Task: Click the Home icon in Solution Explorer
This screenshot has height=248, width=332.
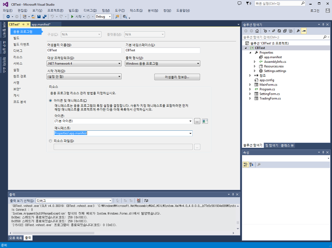Action: pos(257,31)
